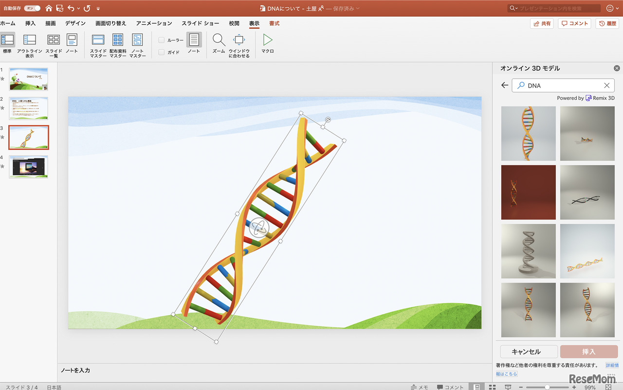
Task: Expand the search magnifier dropdown in title bar
Action: pos(513,8)
